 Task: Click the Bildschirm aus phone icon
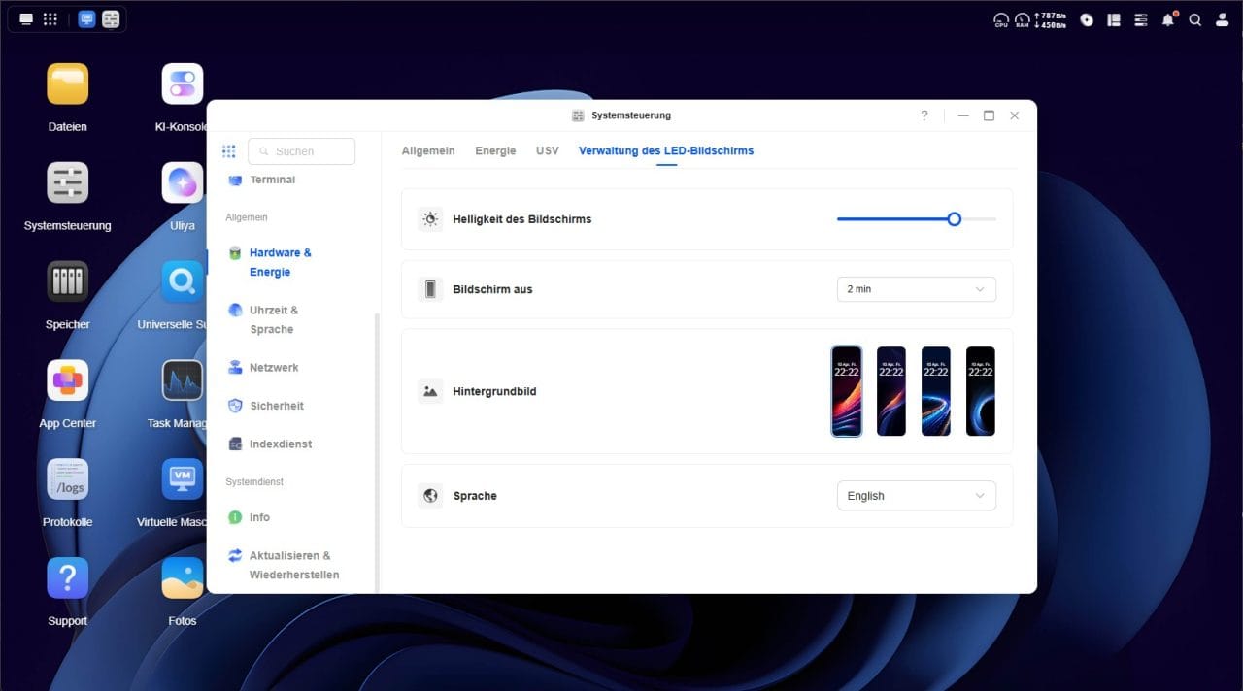click(430, 289)
